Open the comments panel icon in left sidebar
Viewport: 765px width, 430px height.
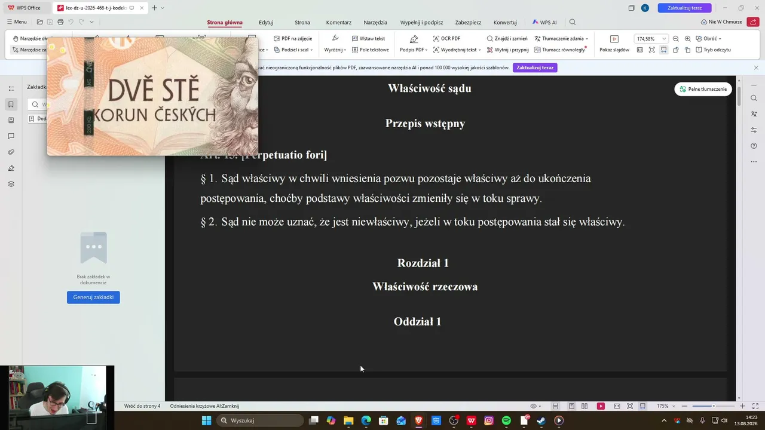[x=11, y=136]
